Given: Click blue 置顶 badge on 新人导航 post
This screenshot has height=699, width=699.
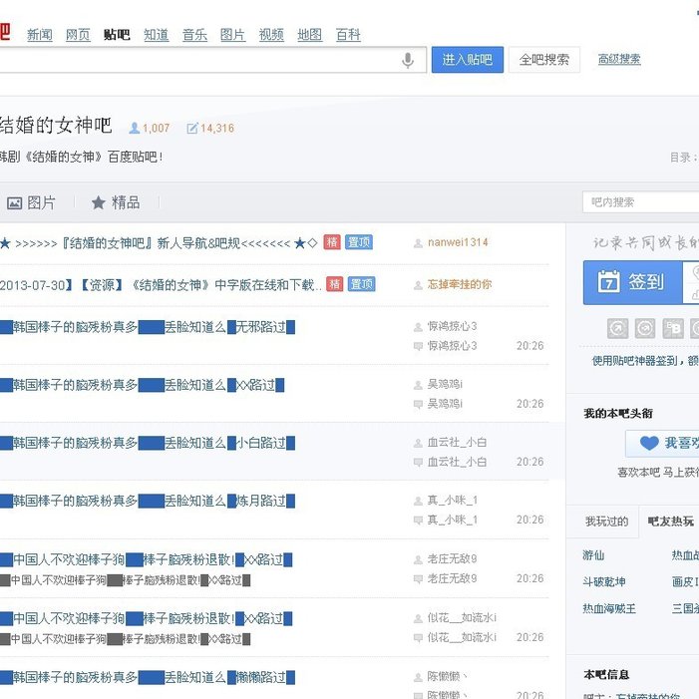Looking at the screenshot, I should pos(359,242).
